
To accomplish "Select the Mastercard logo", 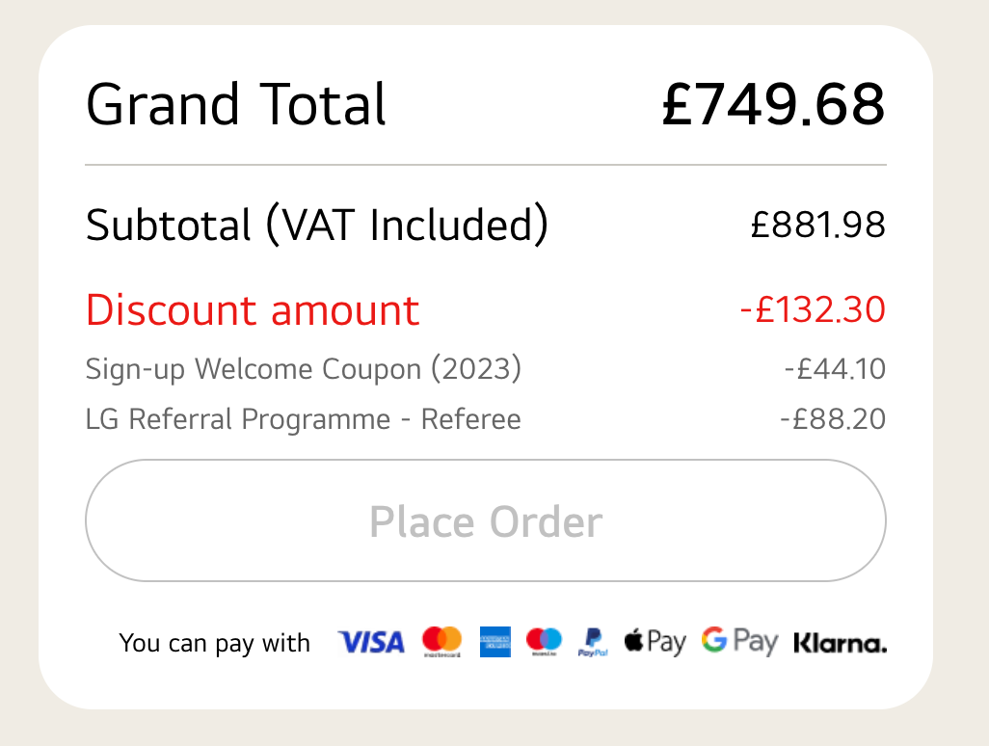I will (442, 642).
